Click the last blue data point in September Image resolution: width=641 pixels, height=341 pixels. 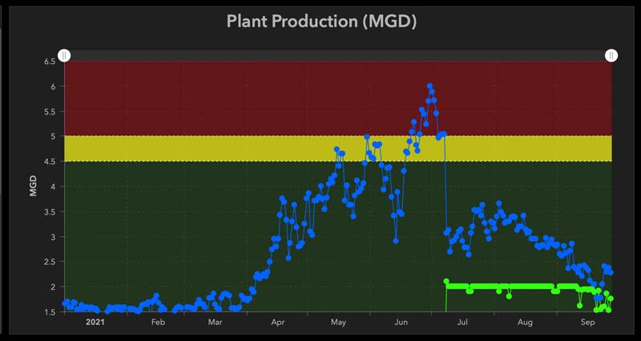[x=611, y=273]
